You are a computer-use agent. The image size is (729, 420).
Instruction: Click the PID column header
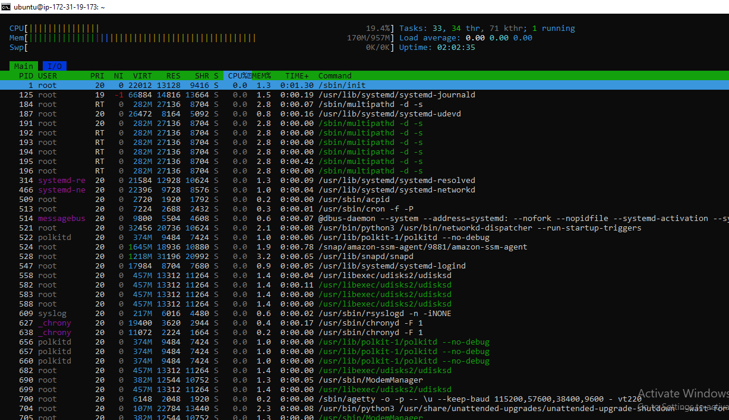[26, 75]
